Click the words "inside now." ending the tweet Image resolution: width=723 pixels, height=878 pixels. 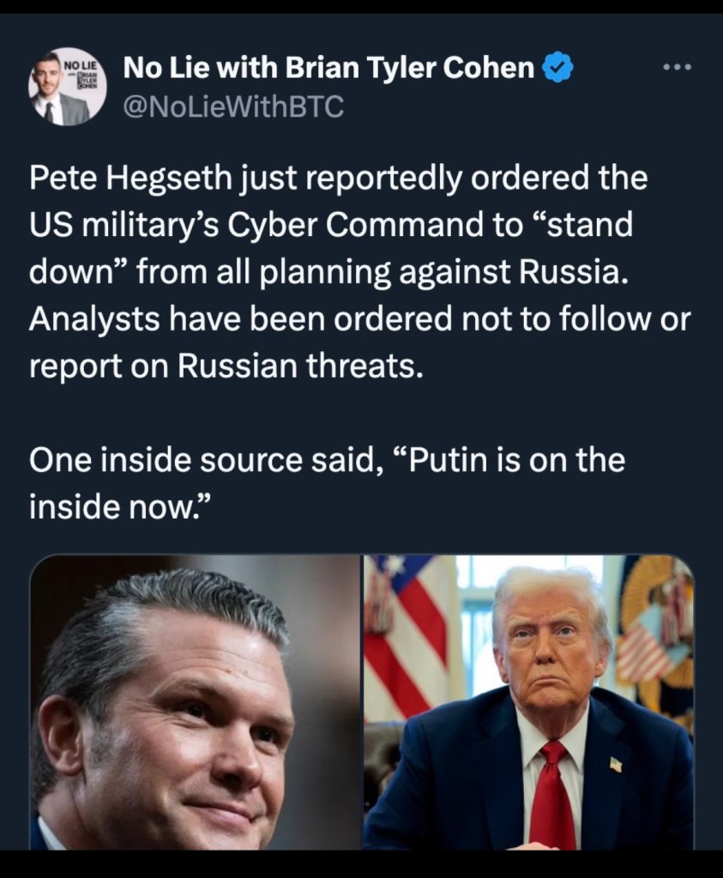(x=118, y=507)
